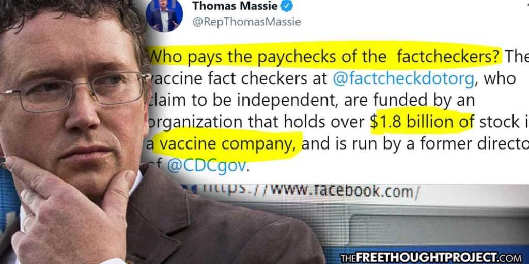Follow the @CDCgov mention link

click(207, 167)
